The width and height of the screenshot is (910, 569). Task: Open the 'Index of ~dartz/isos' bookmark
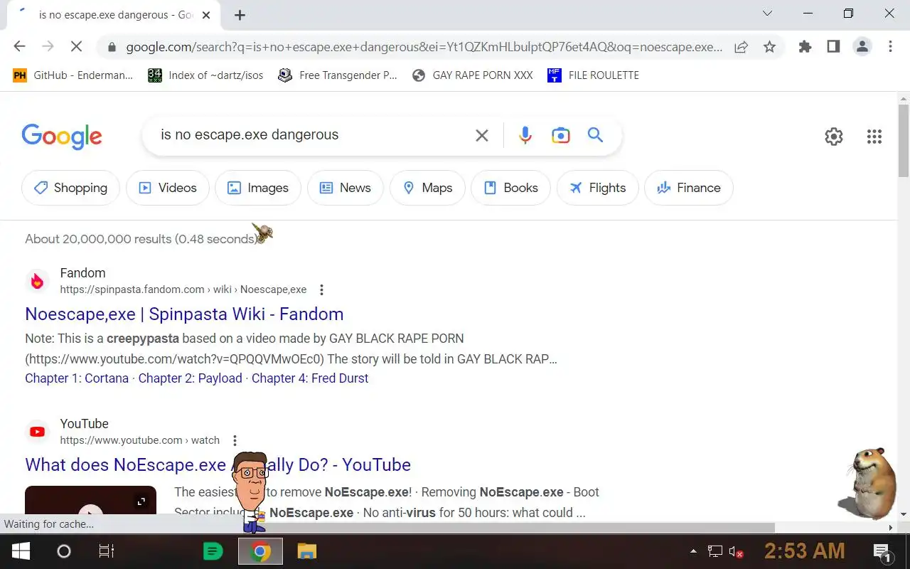click(x=205, y=75)
